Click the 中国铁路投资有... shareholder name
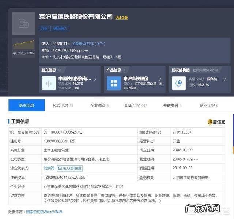Image resolution: width=234 pixels, height=219 pixels. pos(75,78)
